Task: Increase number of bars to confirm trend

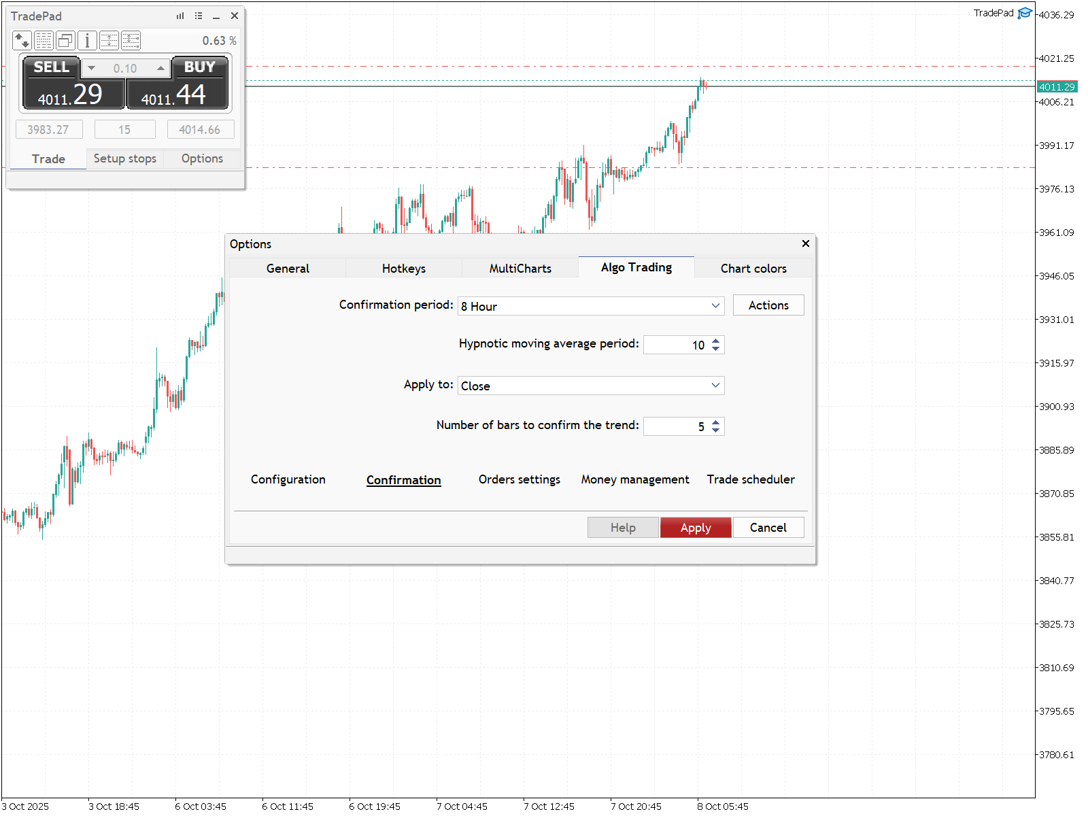Action: tap(716, 422)
